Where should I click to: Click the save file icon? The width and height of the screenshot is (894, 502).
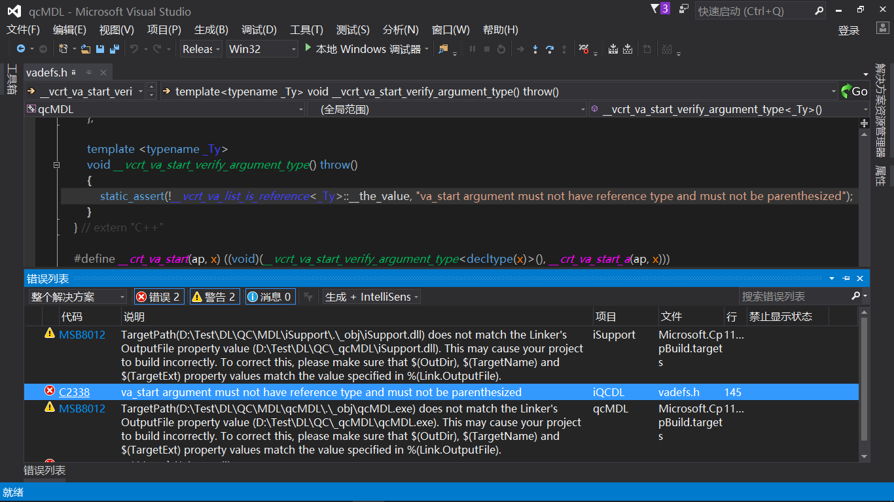pos(100,49)
